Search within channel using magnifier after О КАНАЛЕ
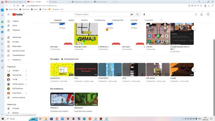 coord(161,20)
